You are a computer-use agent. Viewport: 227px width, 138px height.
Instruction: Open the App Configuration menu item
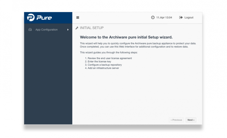tap(48, 30)
